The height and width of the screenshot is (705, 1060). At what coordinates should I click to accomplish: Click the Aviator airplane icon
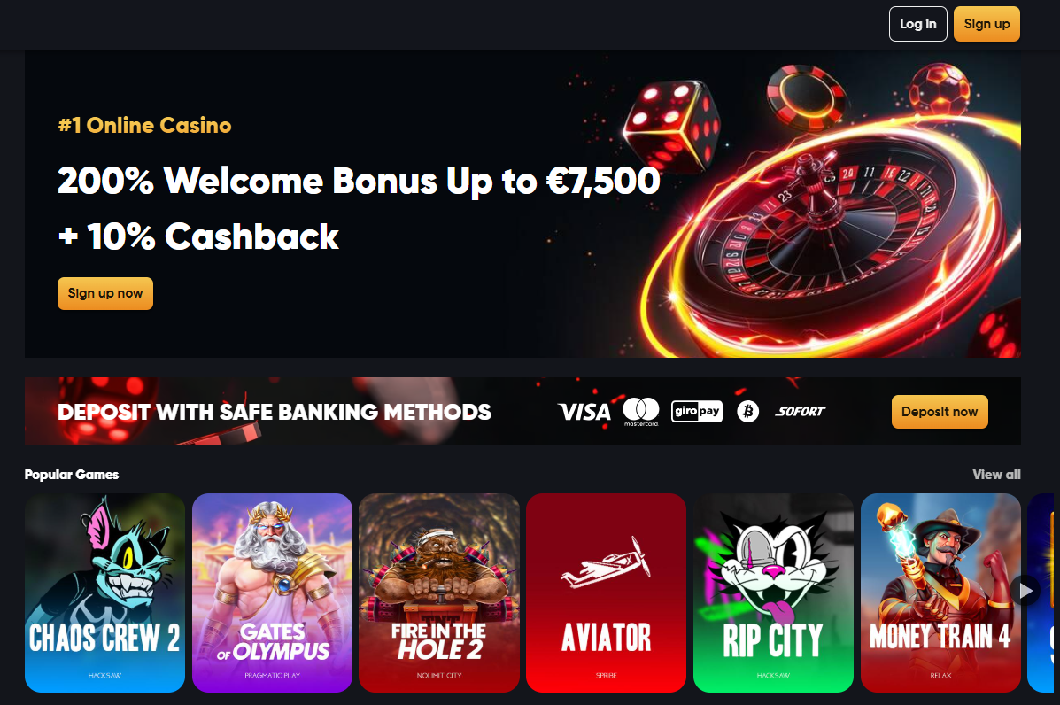[606, 562]
